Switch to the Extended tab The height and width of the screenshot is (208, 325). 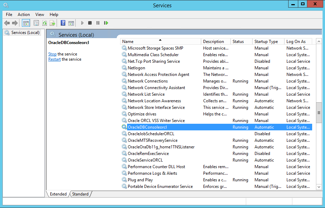click(x=58, y=194)
